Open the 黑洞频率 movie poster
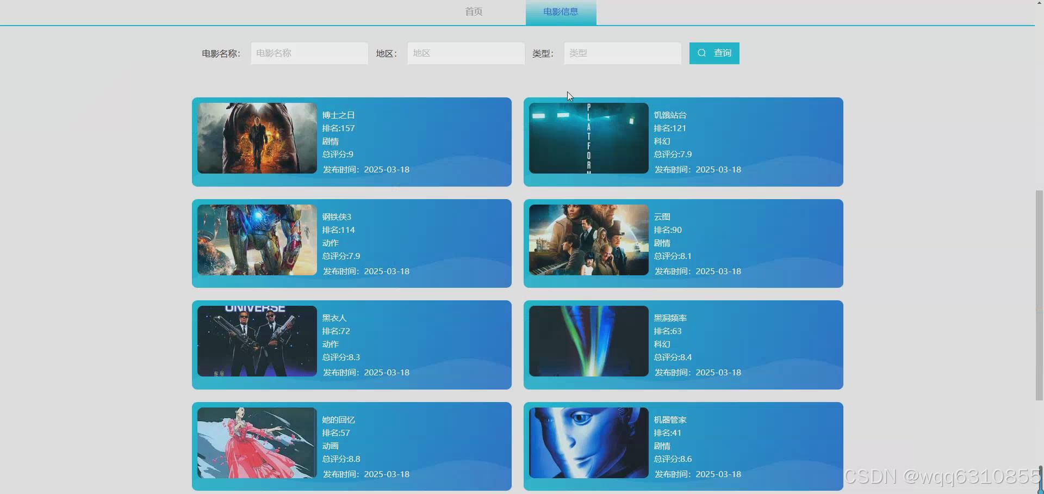1044x494 pixels. coord(589,341)
